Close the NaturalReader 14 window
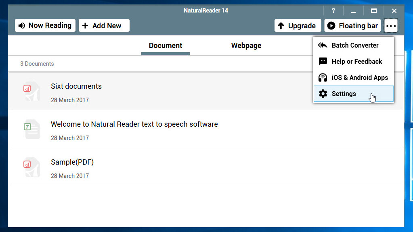 coord(394,11)
